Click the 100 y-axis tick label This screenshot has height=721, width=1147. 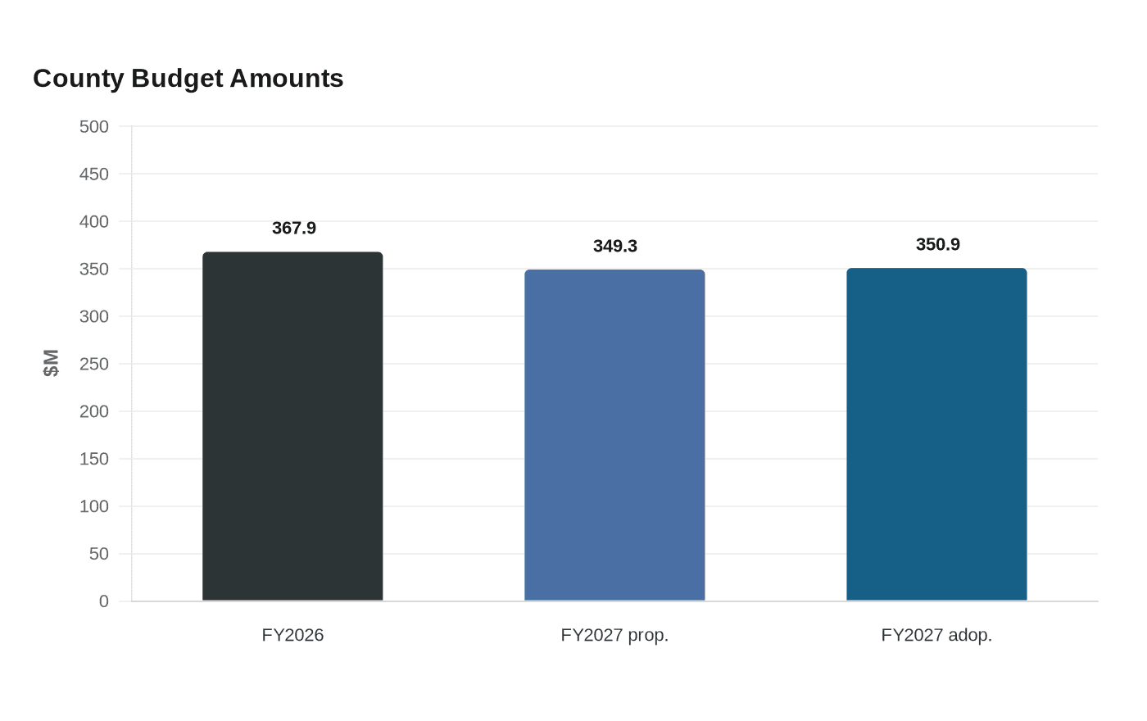94,506
